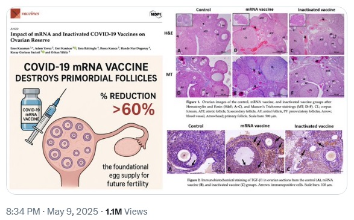
Task: Click the inset box in mRNA vaccine panel B
Action: click(x=241, y=20)
